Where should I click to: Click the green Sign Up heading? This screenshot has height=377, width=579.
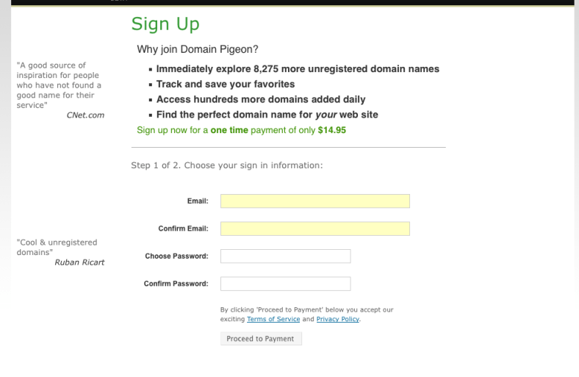165,24
